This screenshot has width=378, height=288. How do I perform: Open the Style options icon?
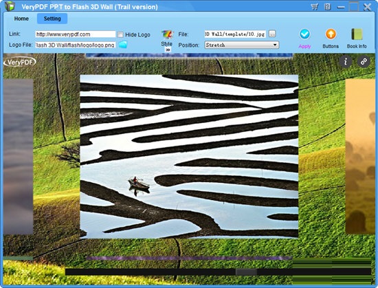click(x=167, y=34)
